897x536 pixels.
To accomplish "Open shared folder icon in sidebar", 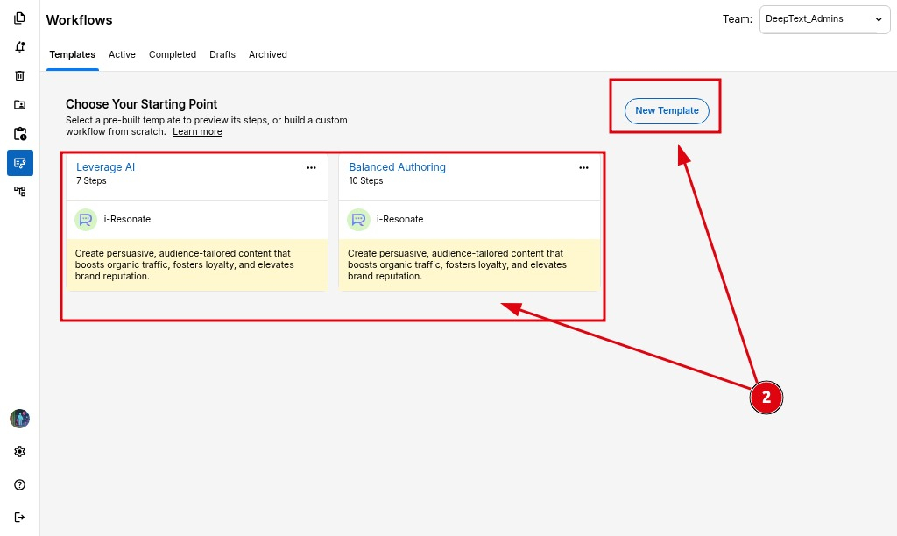I will pos(19,105).
